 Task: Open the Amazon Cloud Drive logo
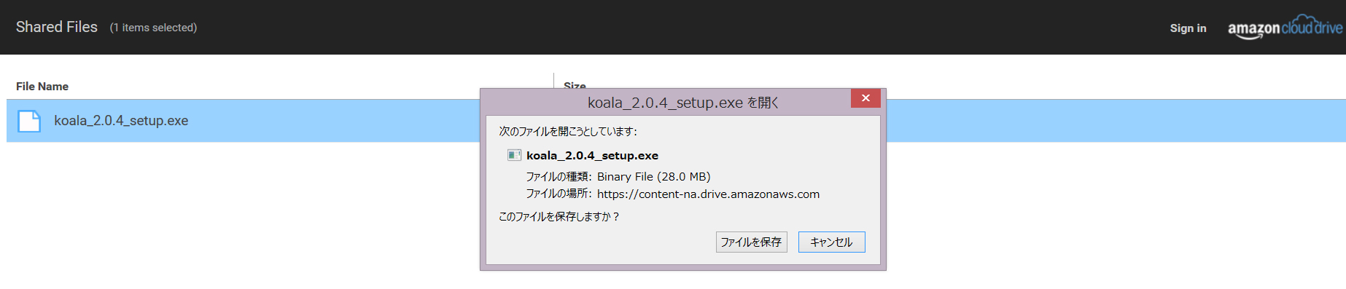pos(1285,28)
